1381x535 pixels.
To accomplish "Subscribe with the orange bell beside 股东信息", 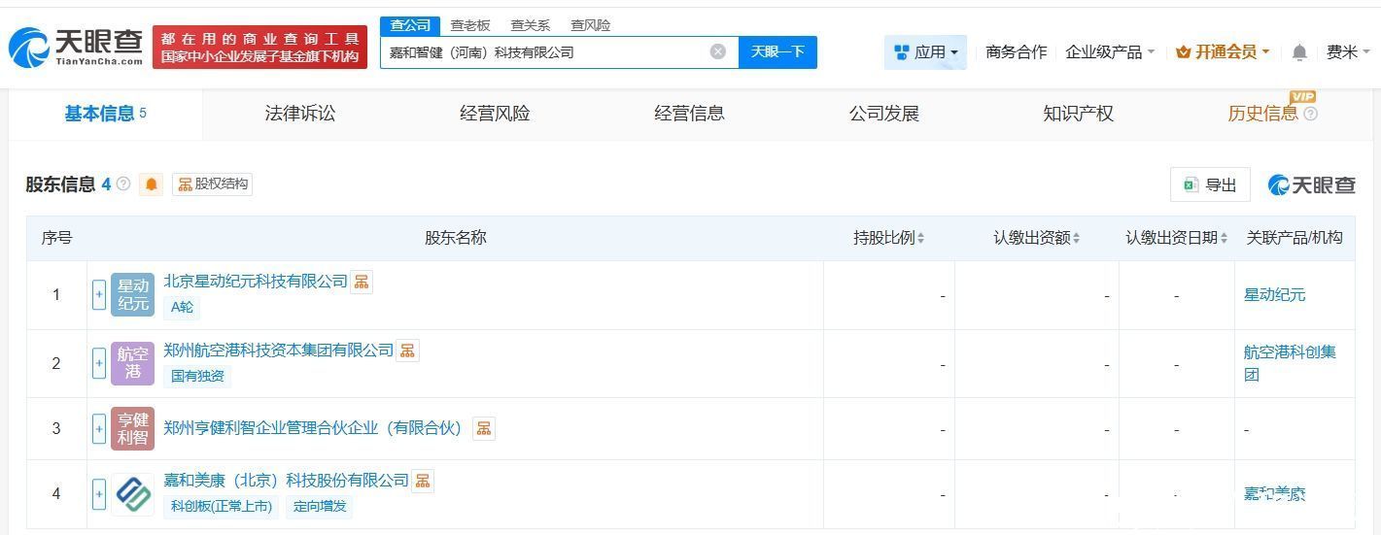I will 151,184.
